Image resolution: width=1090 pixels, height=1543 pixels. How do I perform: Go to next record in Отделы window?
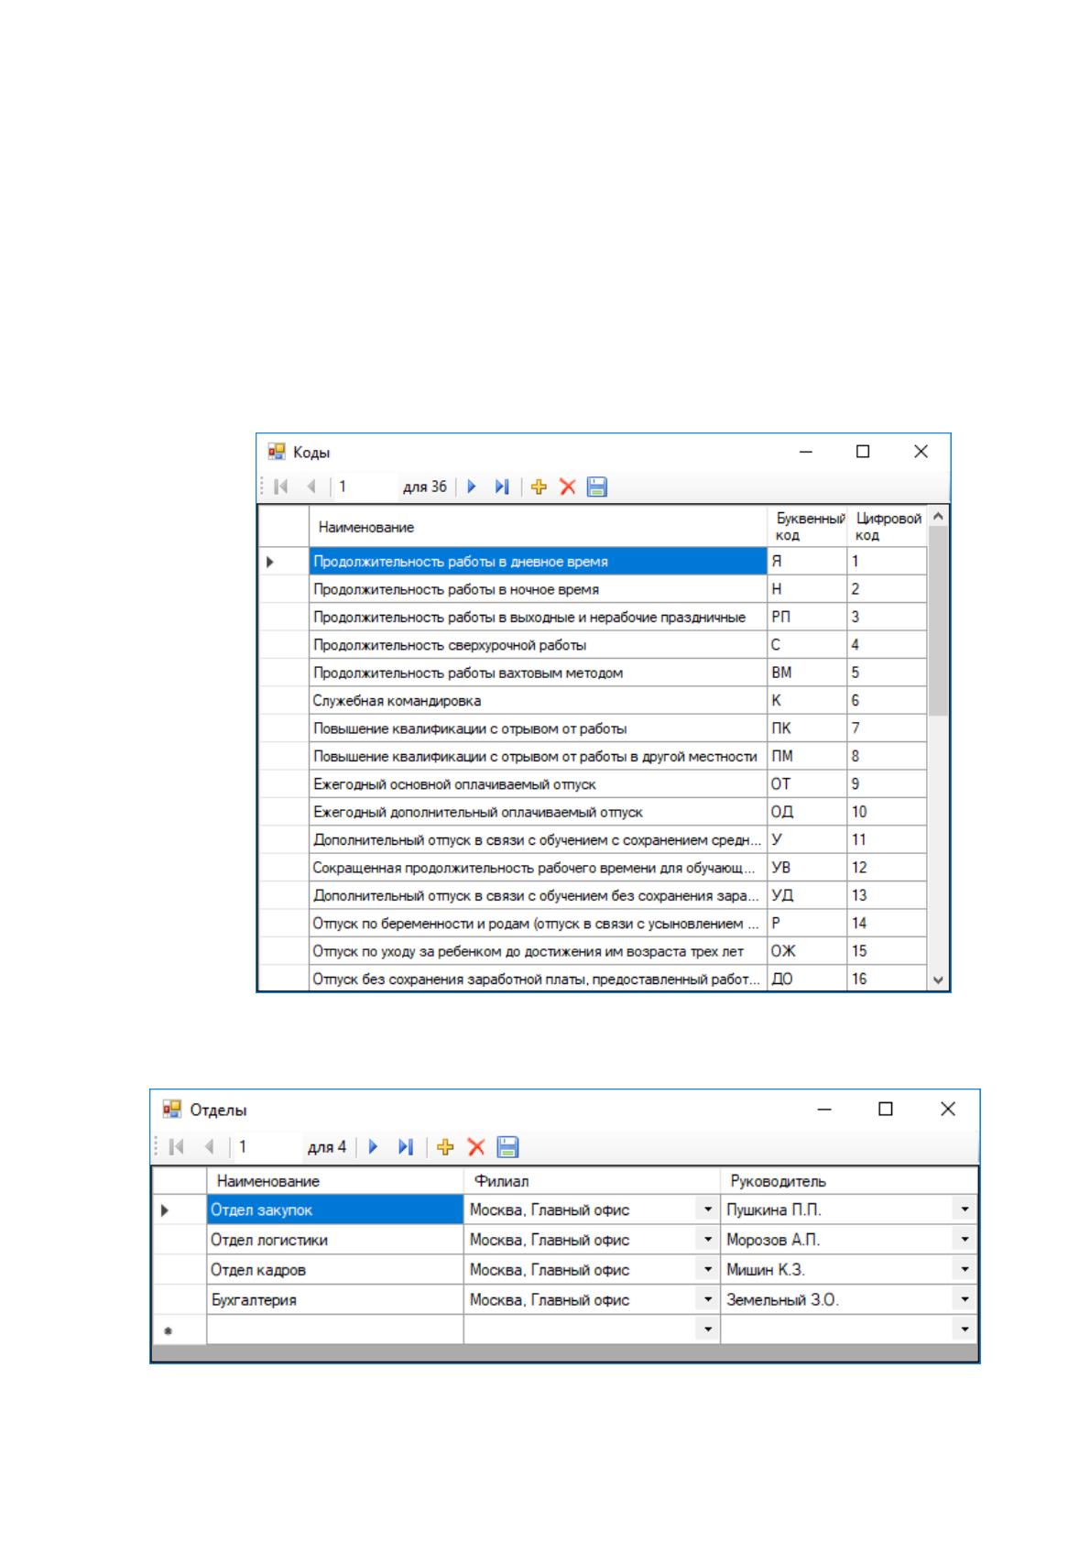point(374,1146)
